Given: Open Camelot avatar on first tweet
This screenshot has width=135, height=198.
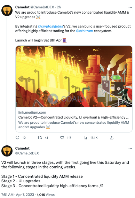Looking at the screenshot, I should (x=7, y=10).
